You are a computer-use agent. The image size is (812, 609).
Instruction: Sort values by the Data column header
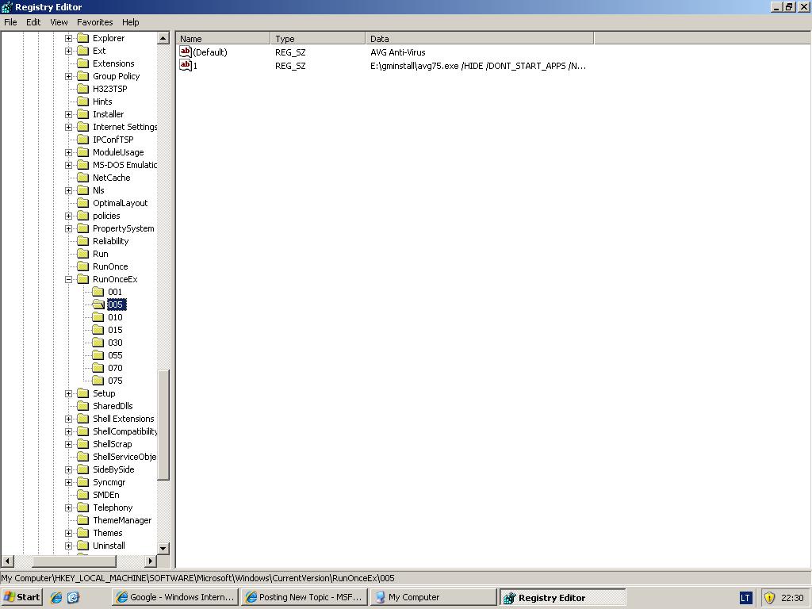coord(480,38)
